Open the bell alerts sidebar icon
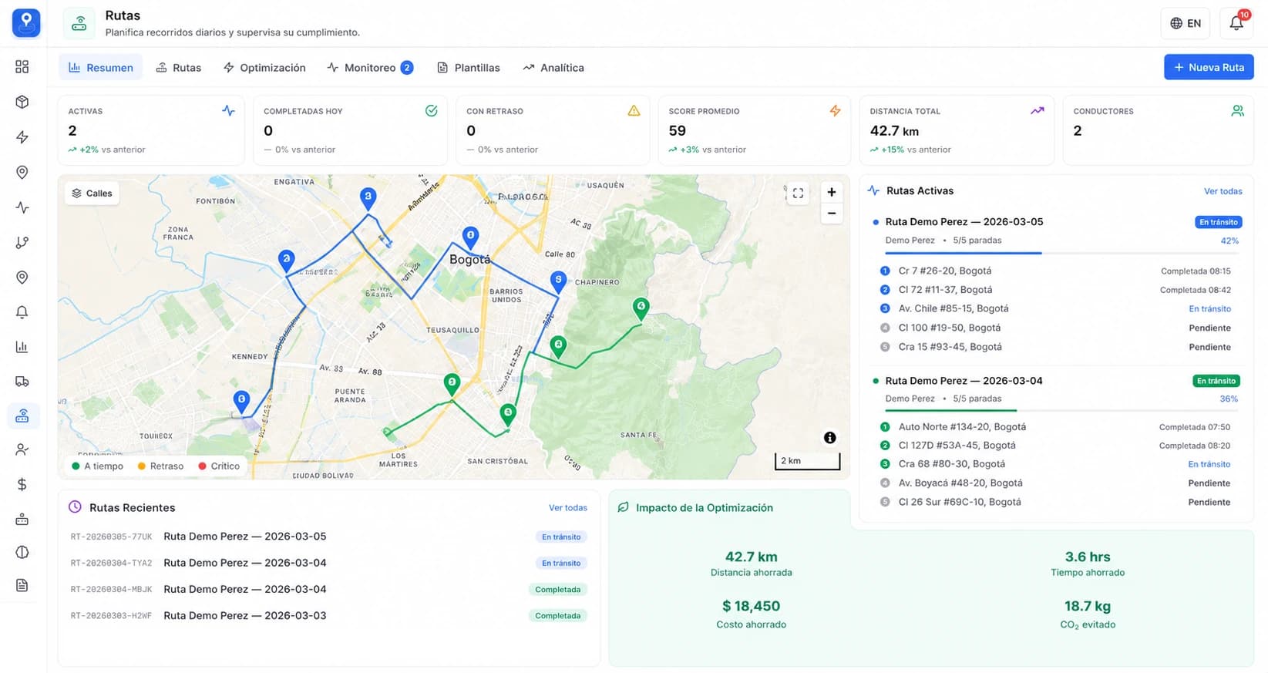The height and width of the screenshot is (673, 1268). 22,312
